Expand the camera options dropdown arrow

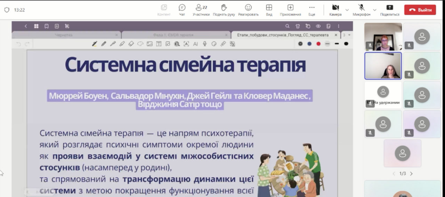point(347,10)
